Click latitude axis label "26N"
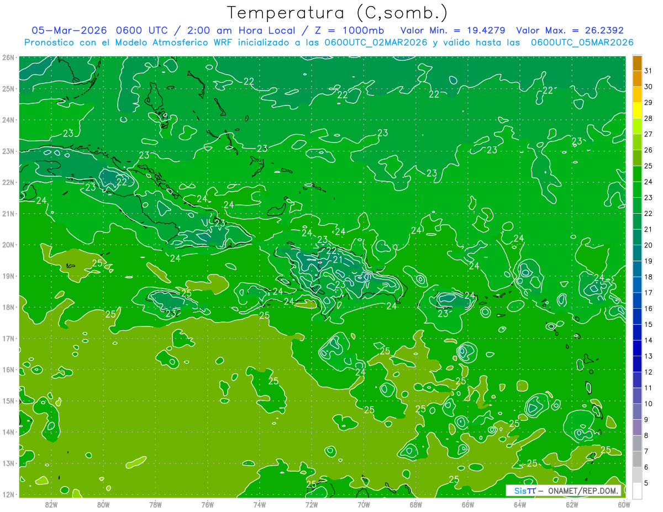The width and height of the screenshot is (663, 512). tap(8, 57)
